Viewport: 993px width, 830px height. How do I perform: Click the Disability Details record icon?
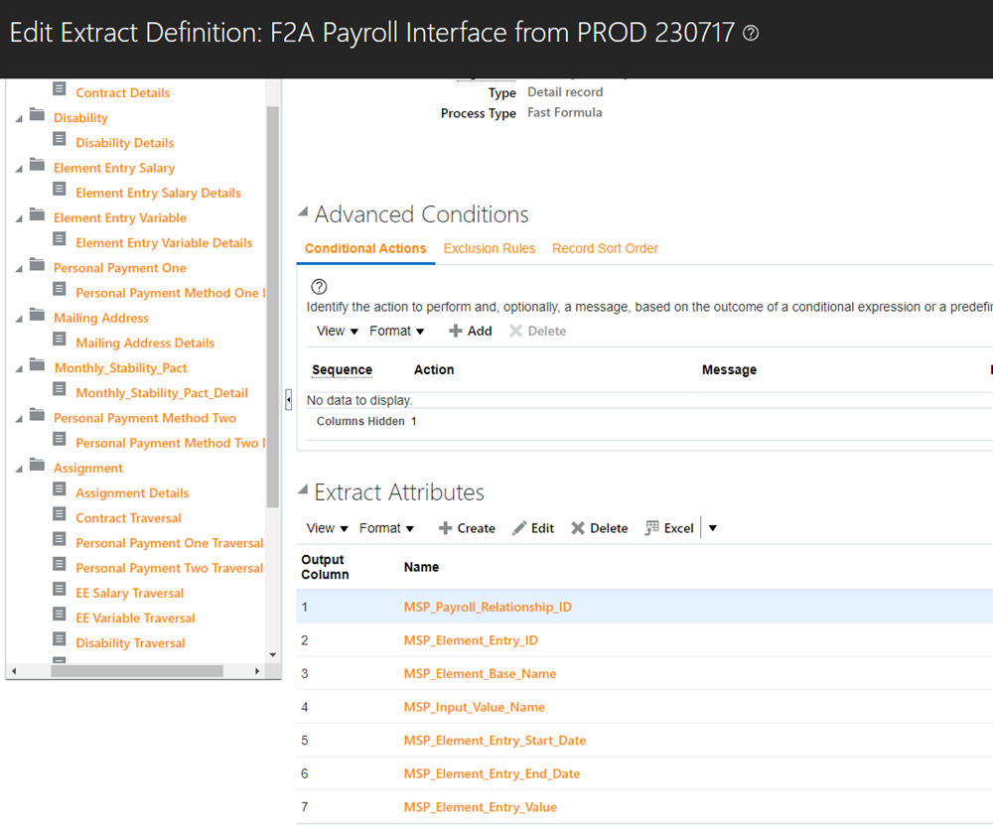[60, 139]
